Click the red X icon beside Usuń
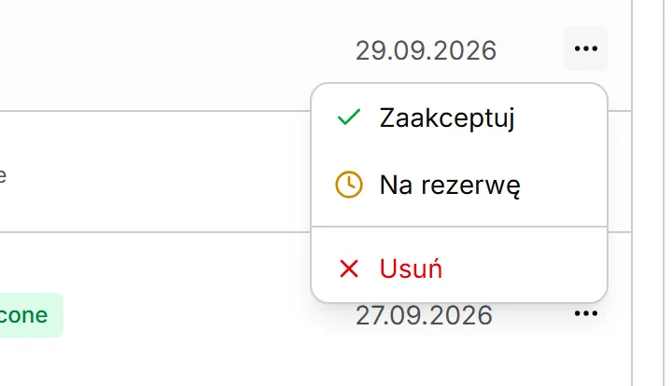 pos(349,269)
